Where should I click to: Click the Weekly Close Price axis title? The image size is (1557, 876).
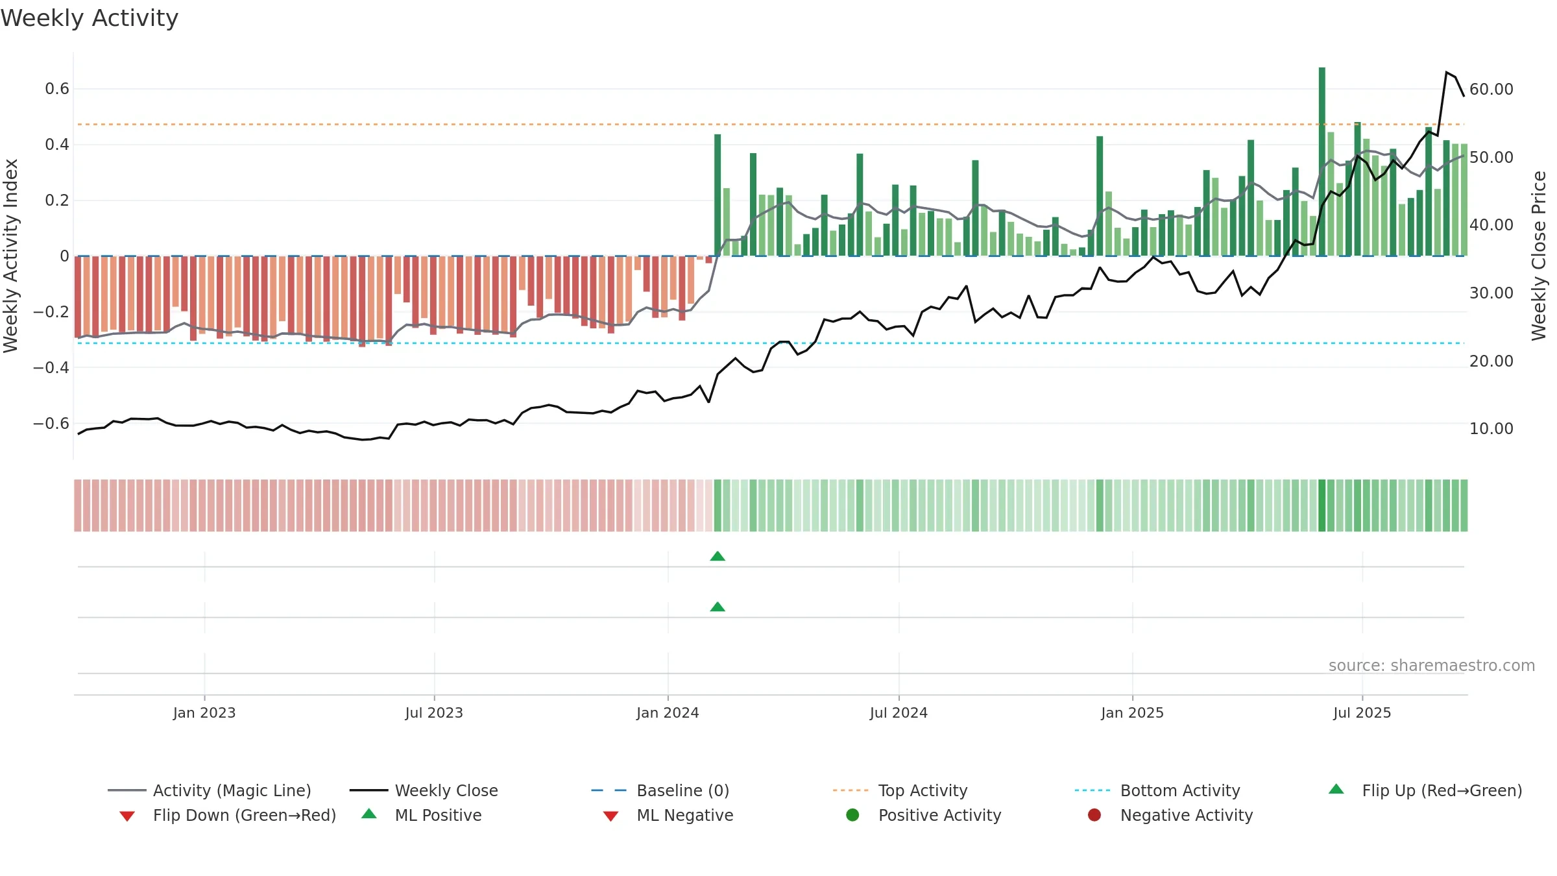coord(1539,256)
